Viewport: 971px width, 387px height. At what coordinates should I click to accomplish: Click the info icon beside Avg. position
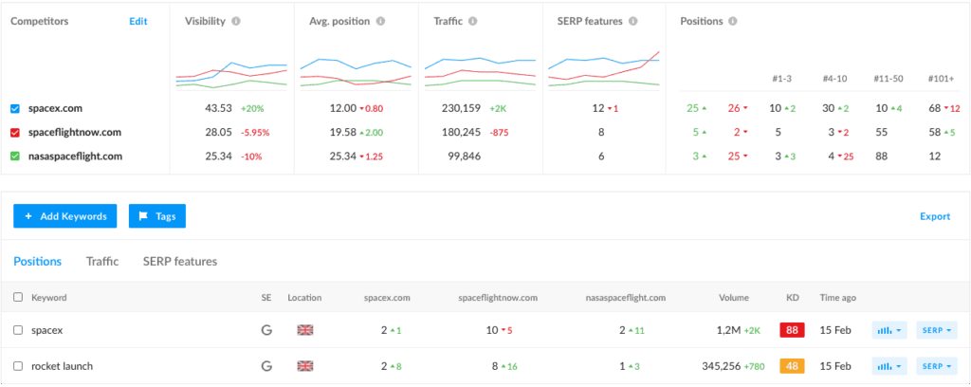click(380, 21)
